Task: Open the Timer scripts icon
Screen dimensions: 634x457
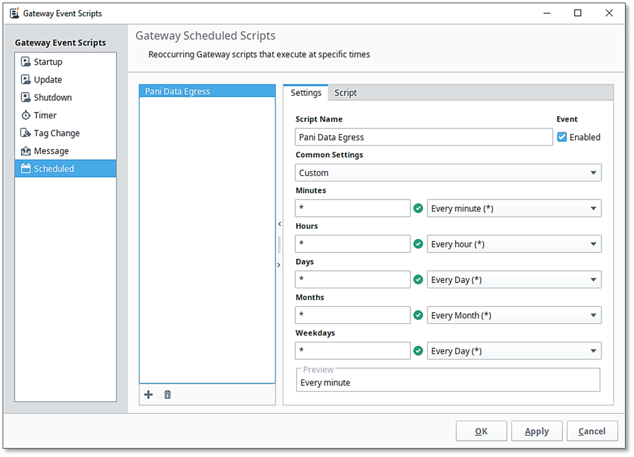Action: 26,116
